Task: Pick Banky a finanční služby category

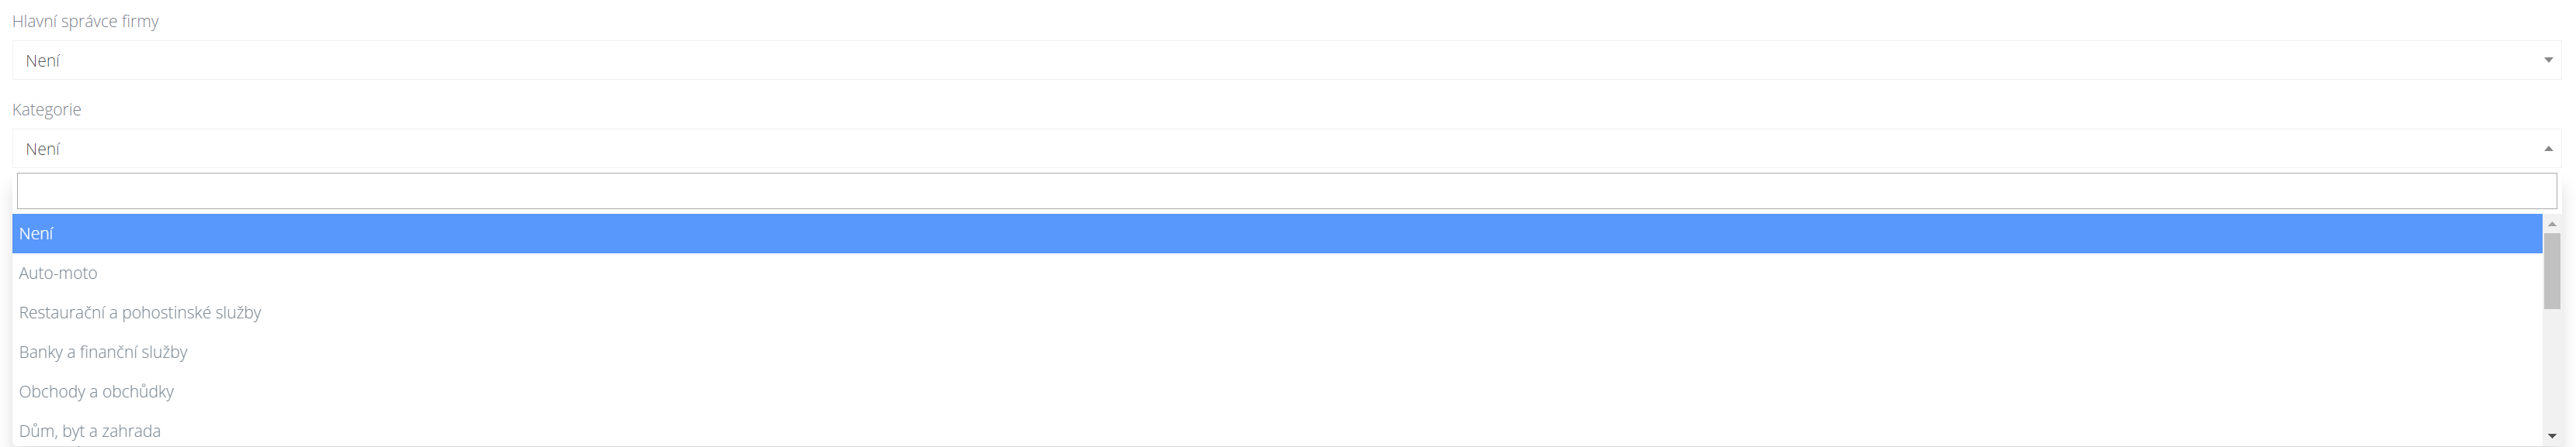Action: click(x=103, y=352)
